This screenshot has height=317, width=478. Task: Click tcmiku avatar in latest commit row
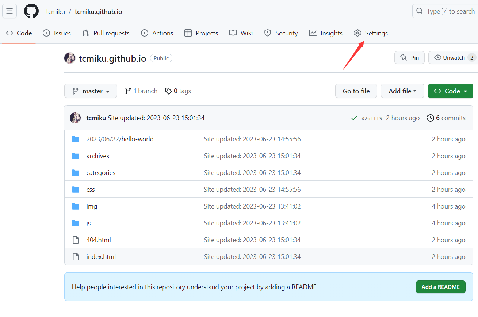click(x=75, y=118)
